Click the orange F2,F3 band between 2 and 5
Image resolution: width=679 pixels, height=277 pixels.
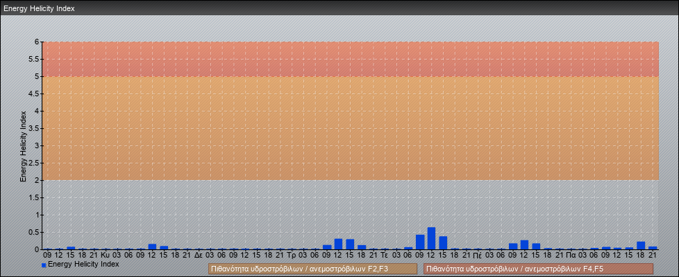pyautogui.click(x=351, y=128)
